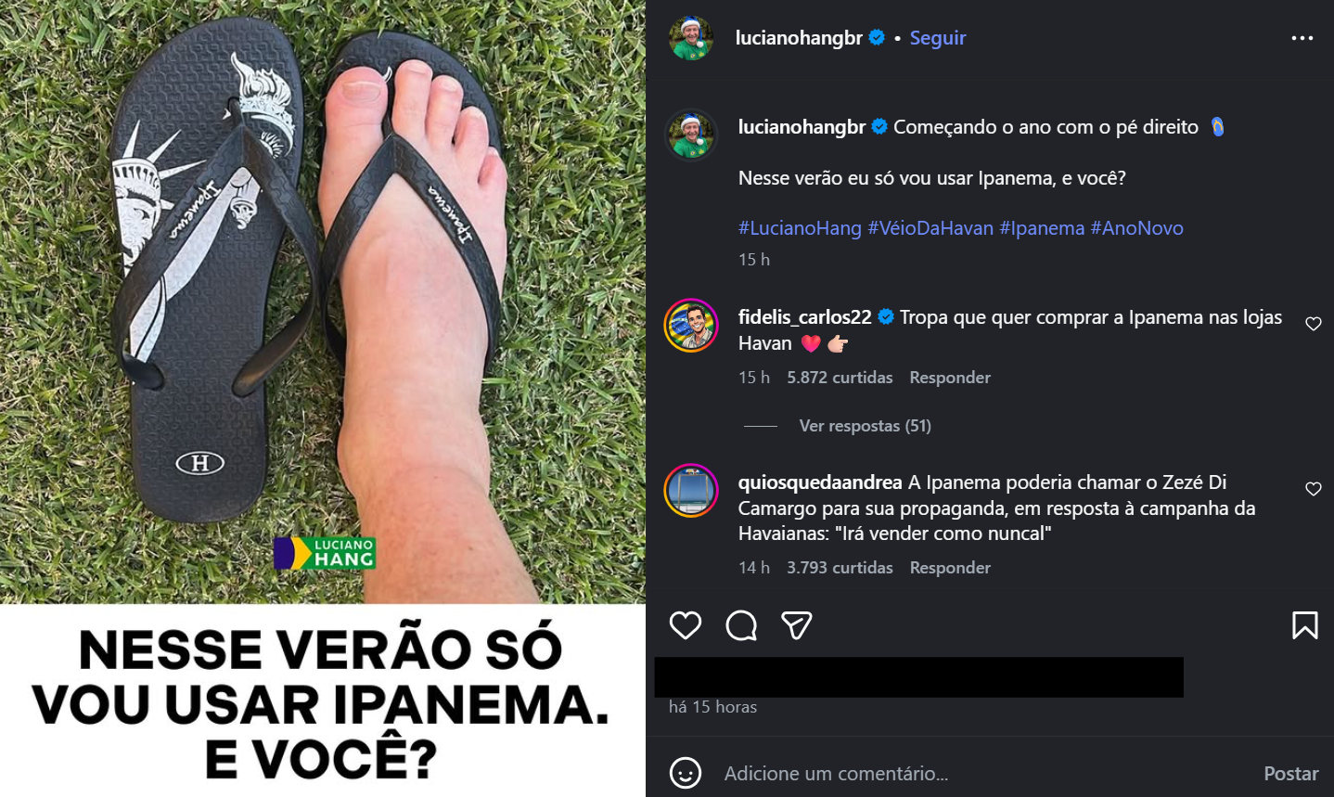The height and width of the screenshot is (797, 1334).
Task: Click the #VéioDaHavan hashtag
Action: 930,228
